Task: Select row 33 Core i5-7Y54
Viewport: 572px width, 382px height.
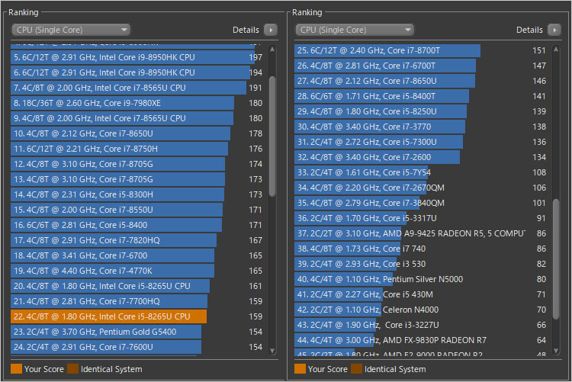Action: [x=420, y=172]
